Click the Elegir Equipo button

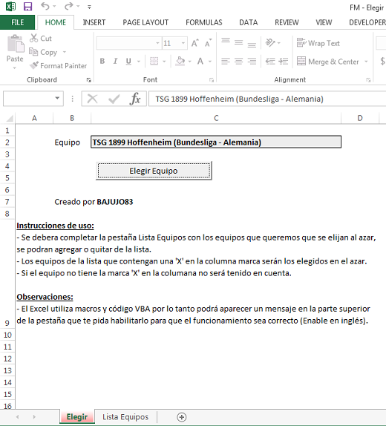[x=154, y=171]
